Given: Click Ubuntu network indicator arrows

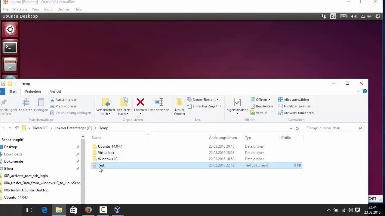Looking at the screenshot, I should pyautogui.click(x=324, y=16).
